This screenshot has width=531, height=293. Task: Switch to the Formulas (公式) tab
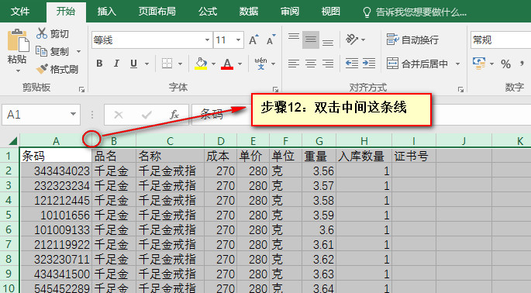pyautogui.click(x=208, y=12)
